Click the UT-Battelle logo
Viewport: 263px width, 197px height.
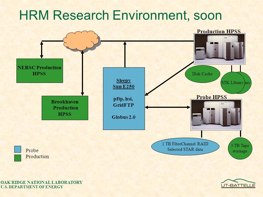(238, 183)
